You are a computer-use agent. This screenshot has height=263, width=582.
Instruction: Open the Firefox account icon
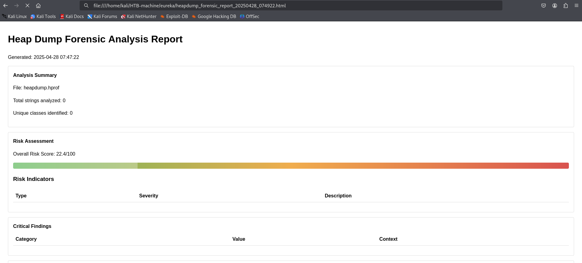coord(555,5)
